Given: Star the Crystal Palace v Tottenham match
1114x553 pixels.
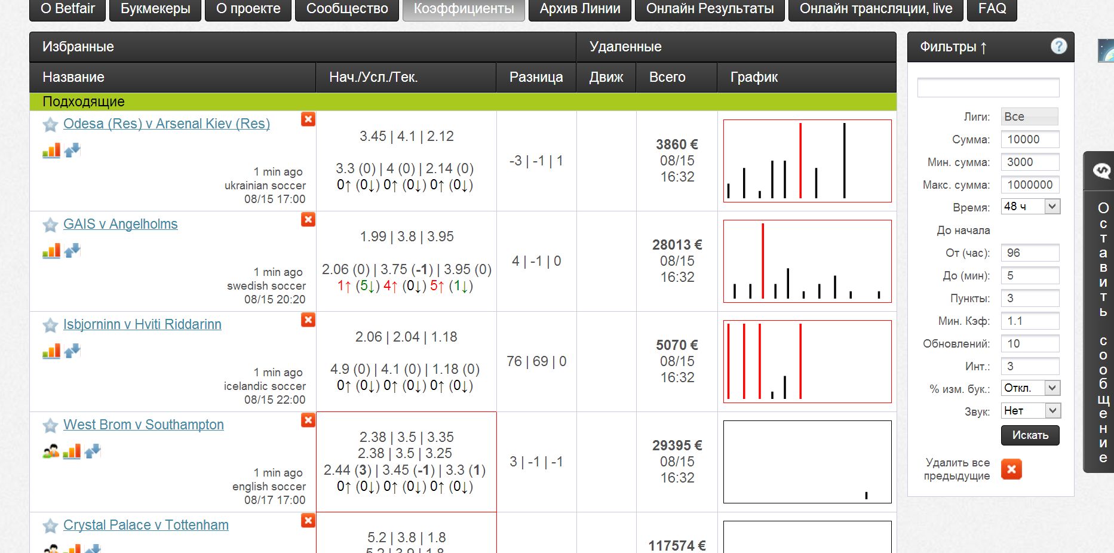Looking at the screenshot, I should coord(50,526).
